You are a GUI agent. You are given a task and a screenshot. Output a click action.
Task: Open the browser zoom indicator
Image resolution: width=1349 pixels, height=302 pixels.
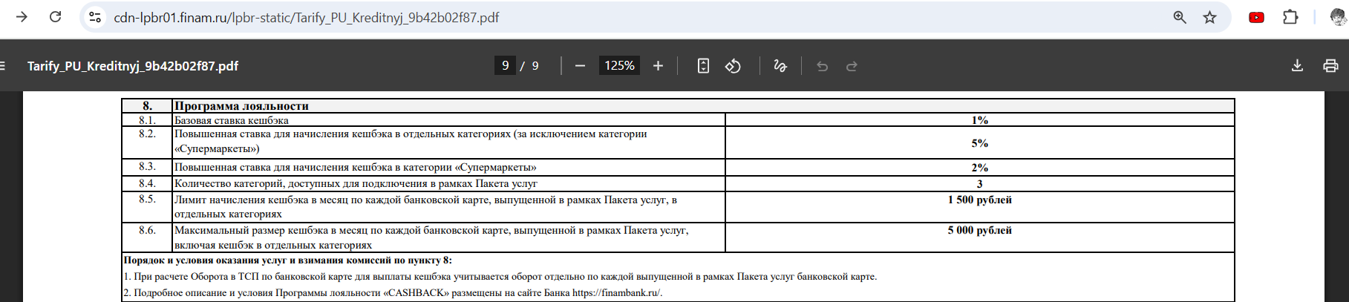1179,17
